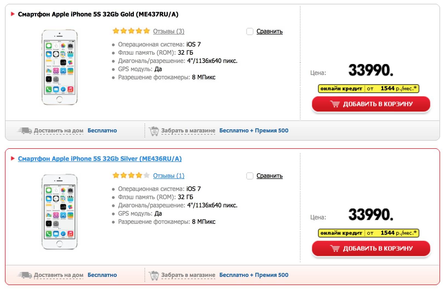The width and height of the screenshot is (445, 290).
Task: Tick the Сравнить checkbox for the Silver iPhone
Action: click(250, 176)
